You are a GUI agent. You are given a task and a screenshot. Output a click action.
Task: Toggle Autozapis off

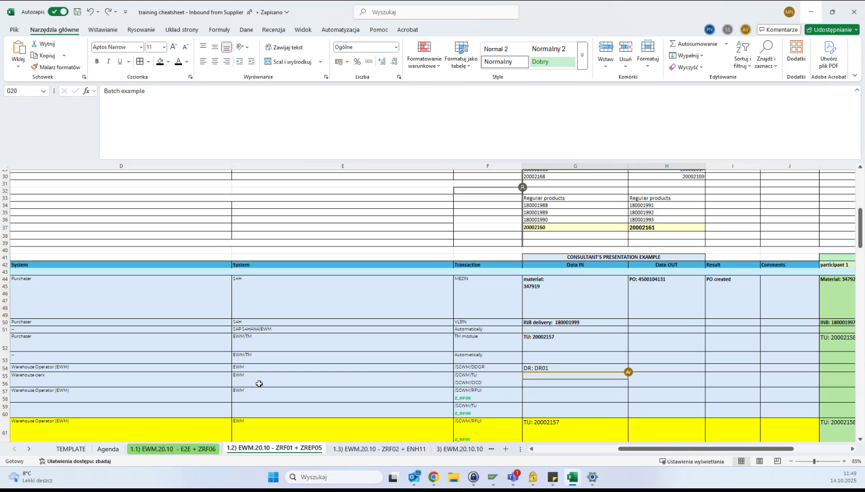[57, 11]
